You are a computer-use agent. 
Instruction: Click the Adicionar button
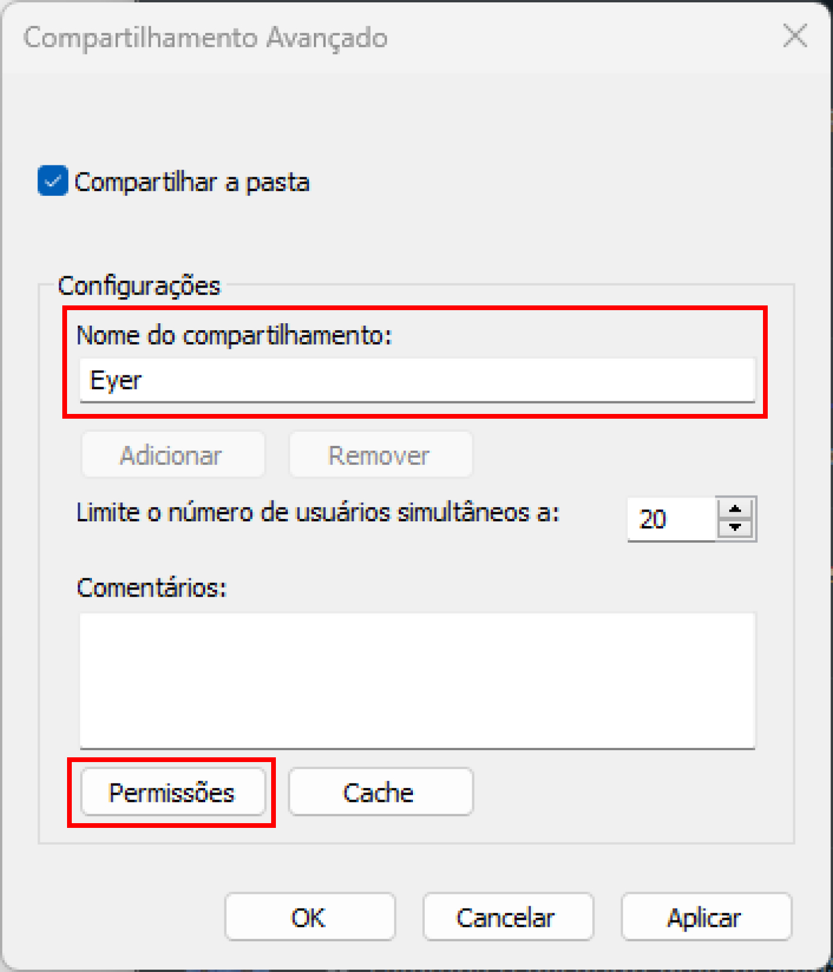pos(173,455)
